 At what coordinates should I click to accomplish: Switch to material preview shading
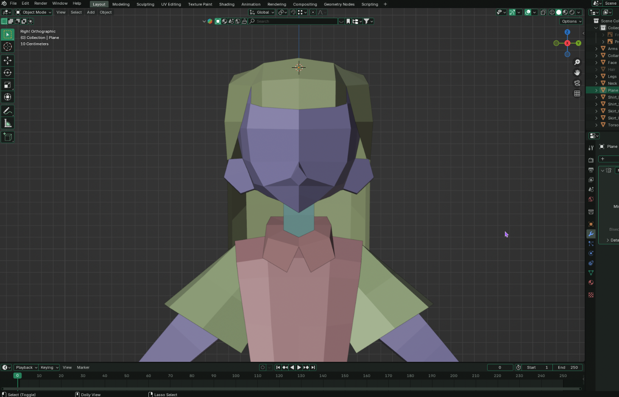565,12
